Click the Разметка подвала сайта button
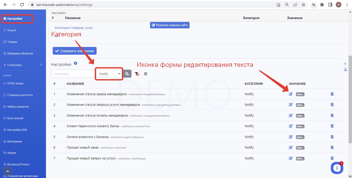The width and height of the screenshot is (352, 178). point(170,25)
